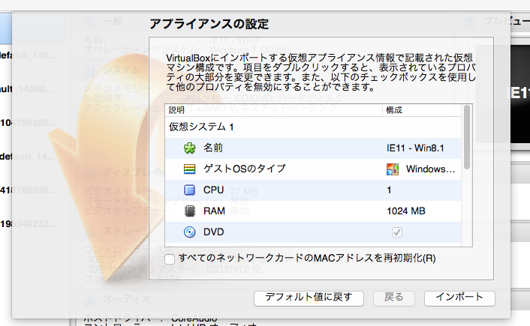Click the green clover 名前 icon
This screenshot has height=326, width=530.
point(190,148)
